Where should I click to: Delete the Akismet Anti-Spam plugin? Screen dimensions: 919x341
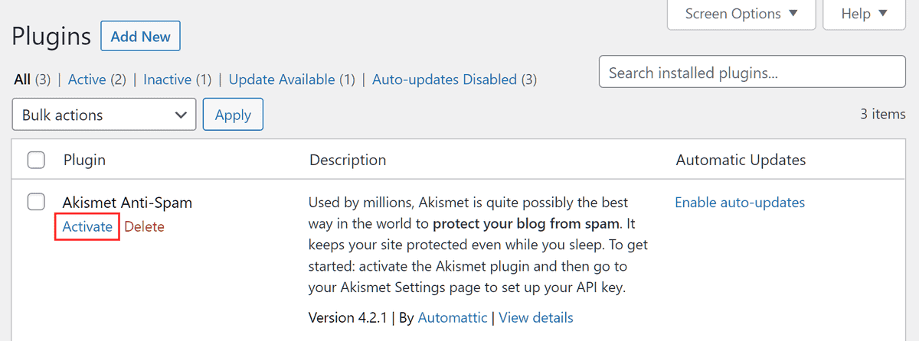coord(144,227)
